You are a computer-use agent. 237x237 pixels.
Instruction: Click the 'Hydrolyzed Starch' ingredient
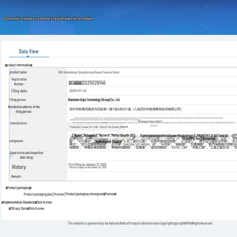pos(108,142)
